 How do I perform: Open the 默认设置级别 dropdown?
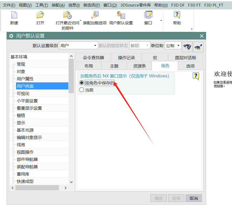79,46
